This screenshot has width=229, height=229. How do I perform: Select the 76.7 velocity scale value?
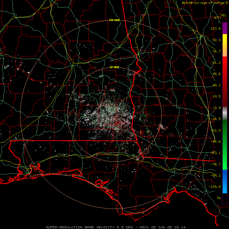(x=217, y=51)
